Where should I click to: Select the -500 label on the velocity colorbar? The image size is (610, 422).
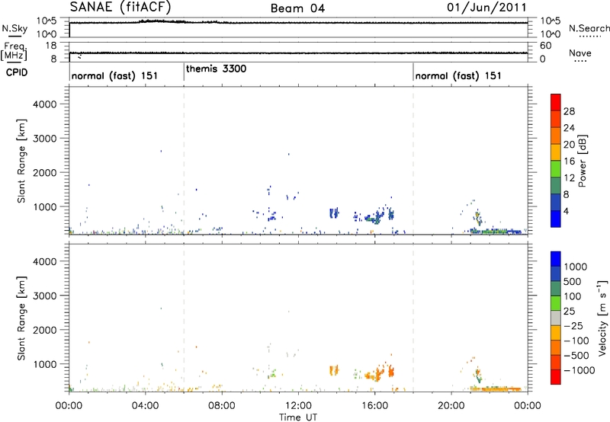tap(576, 355)
